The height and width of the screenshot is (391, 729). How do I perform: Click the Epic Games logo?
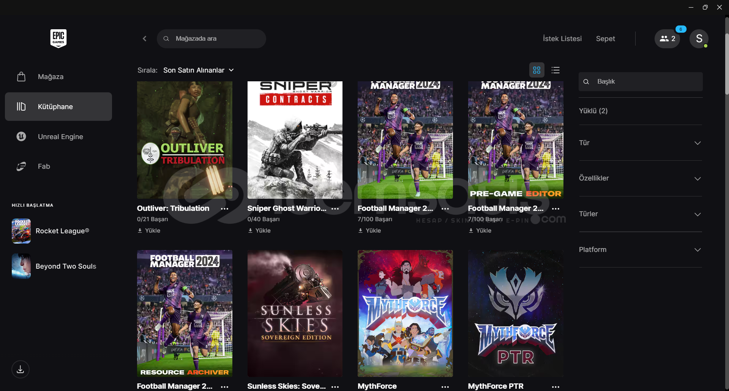pos(58,38)
